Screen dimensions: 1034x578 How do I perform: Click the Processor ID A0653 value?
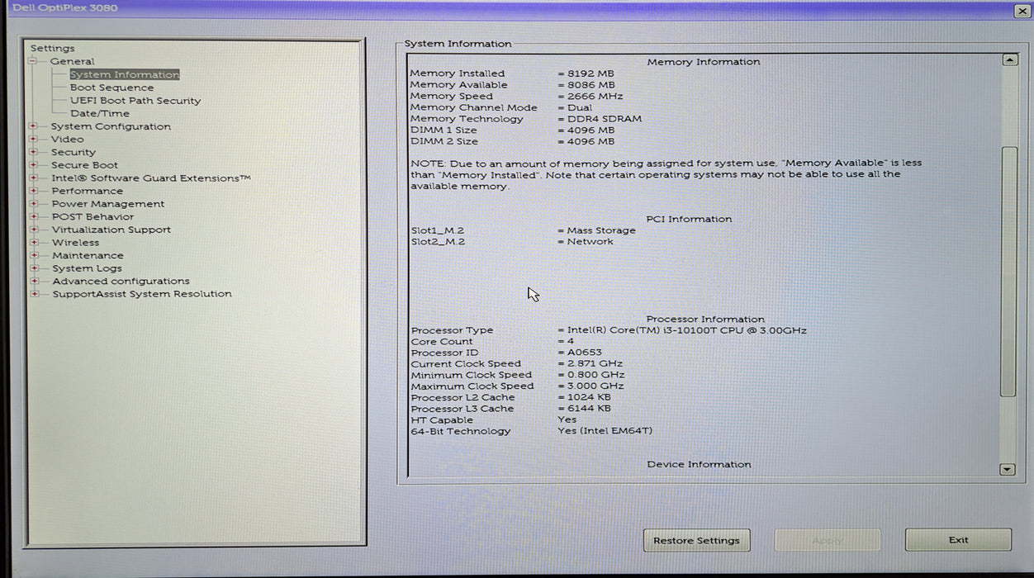coord(580,353)
